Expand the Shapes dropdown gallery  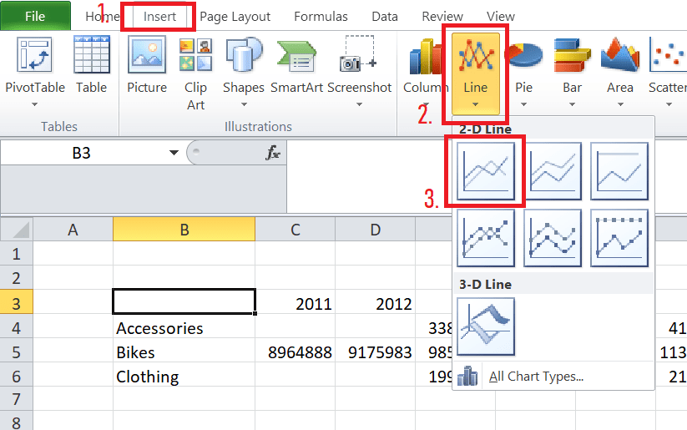point(243,105)
